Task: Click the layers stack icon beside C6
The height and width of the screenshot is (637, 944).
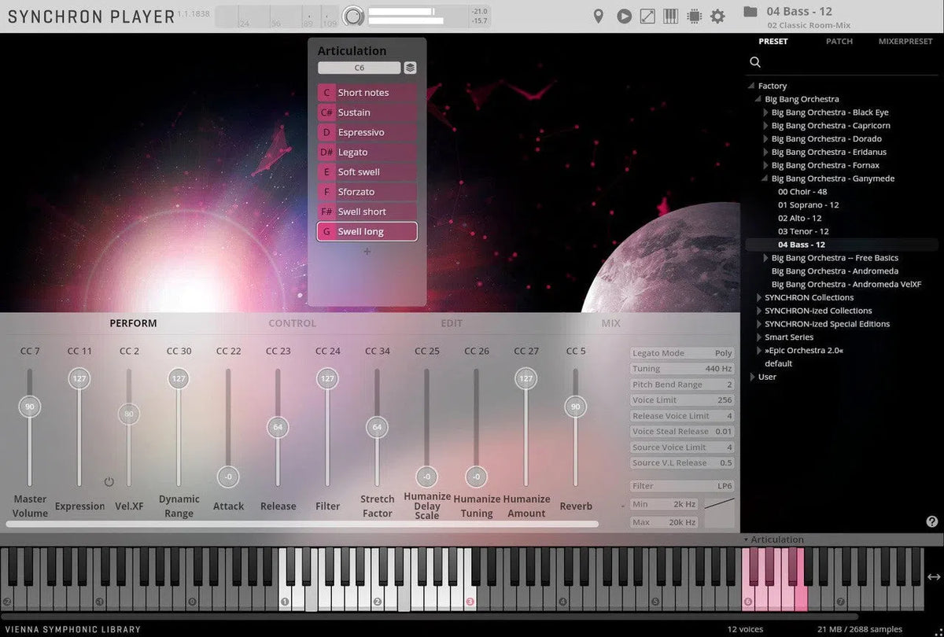Action: tap(410, 68)
